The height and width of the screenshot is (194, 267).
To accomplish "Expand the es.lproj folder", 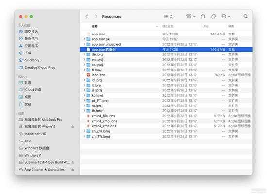I will point(84,65).
